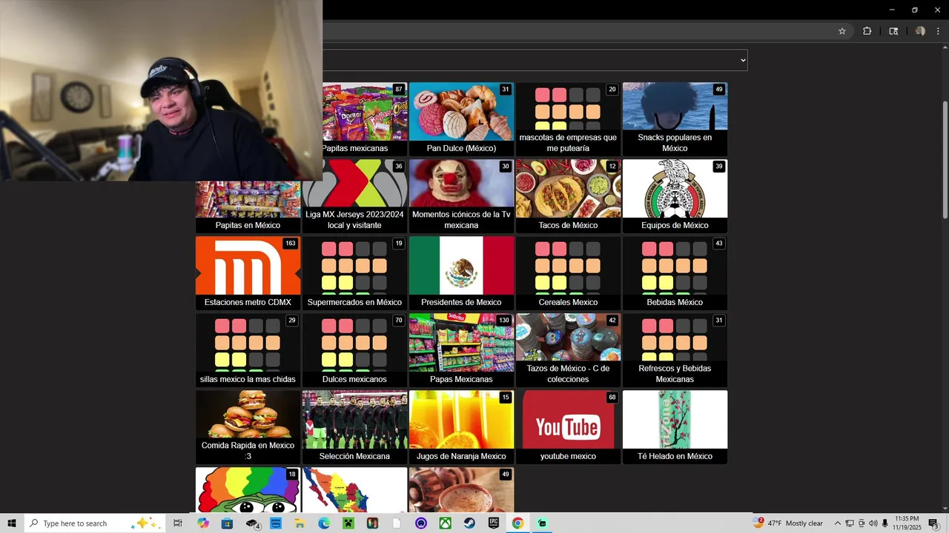This screenshot has width=949, height=533.
Task: Open the Supermercados en México template
Action: pos(354,272)
